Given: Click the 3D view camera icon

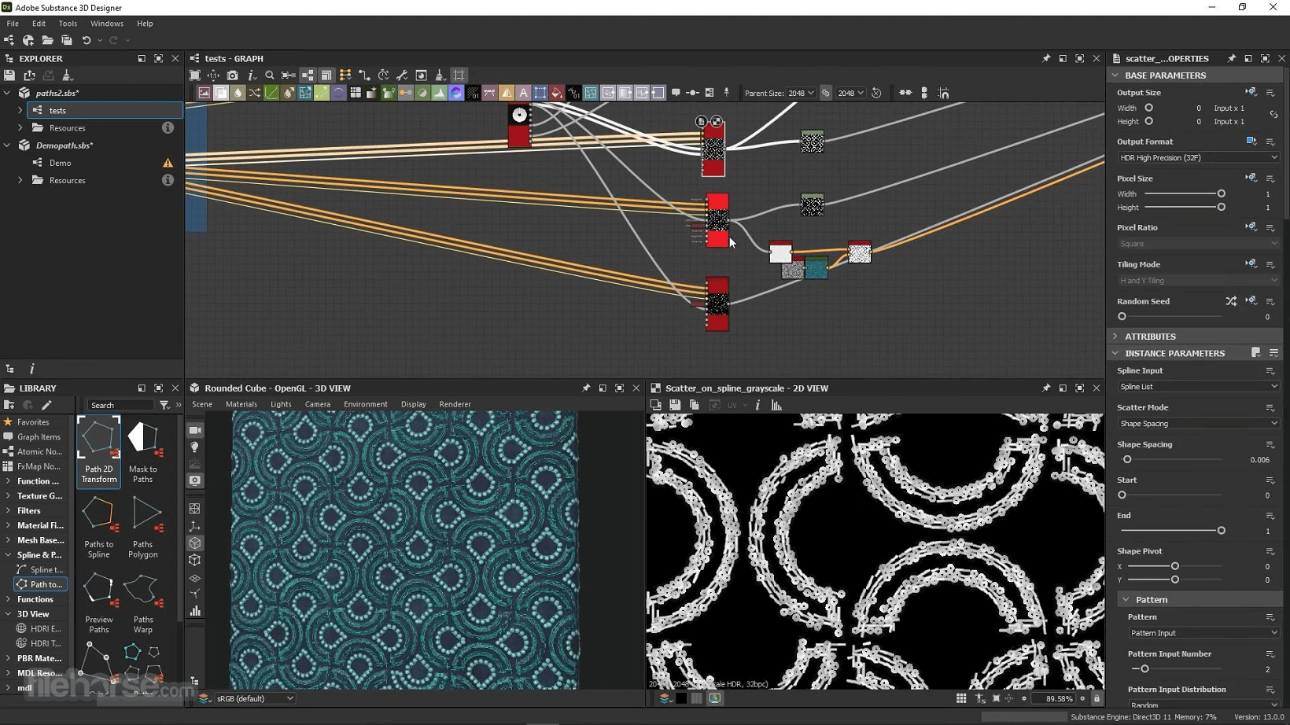Looking at the screenshot, I should 195,430.
